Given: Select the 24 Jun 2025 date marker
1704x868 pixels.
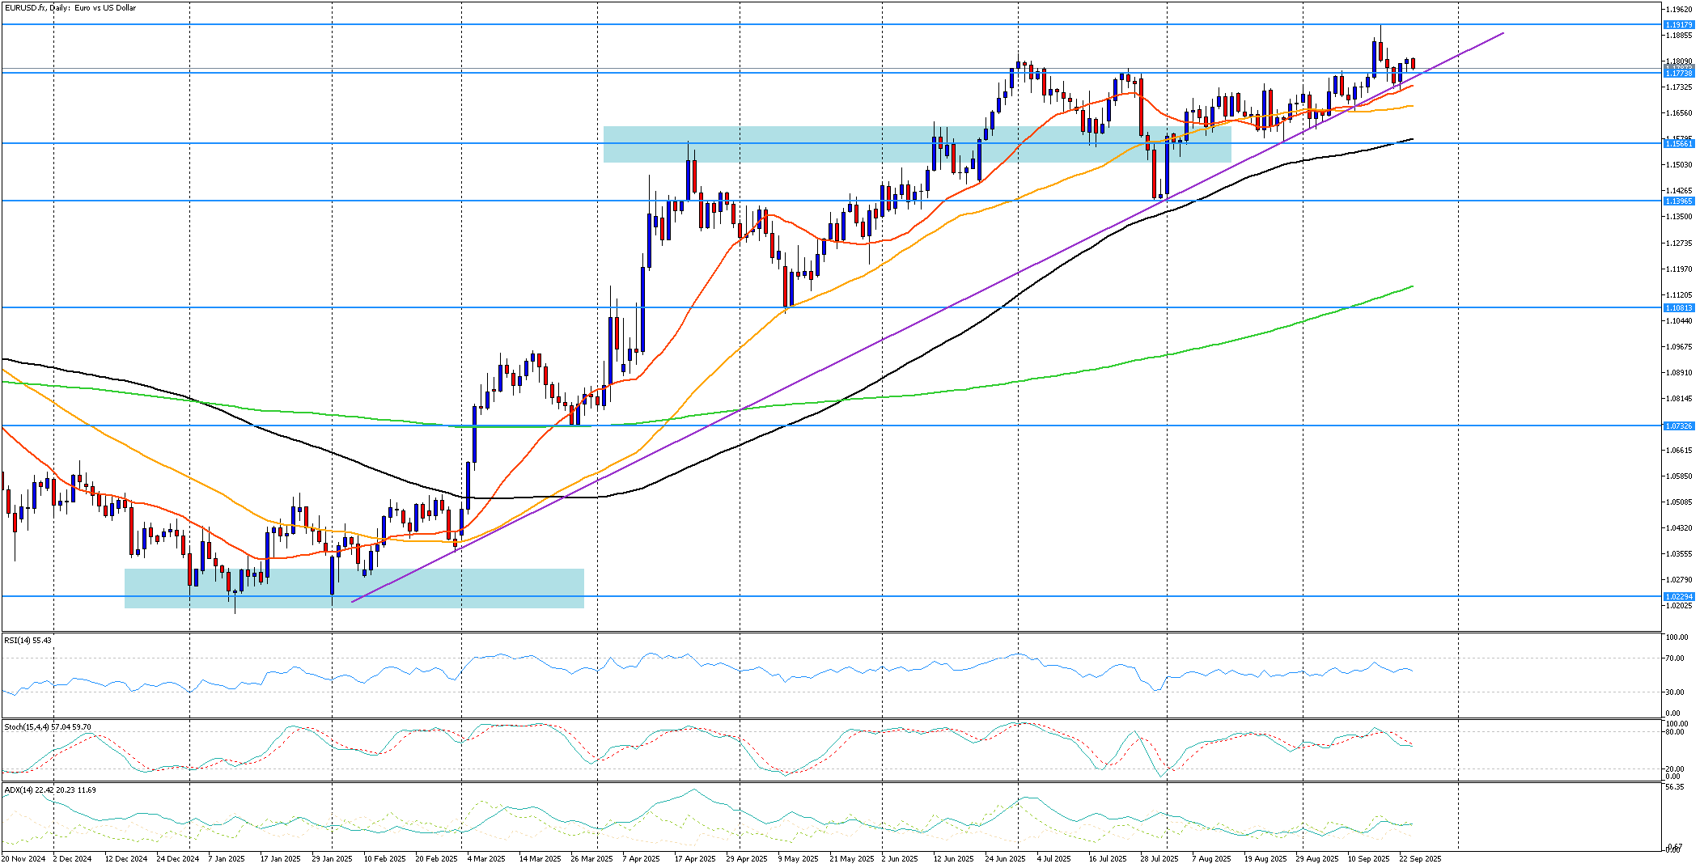Looking at the screenshot, I should pyautogui.click(x=1005, y=859).
